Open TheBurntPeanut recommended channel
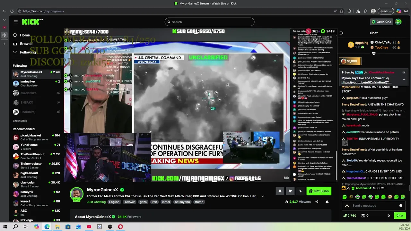Image resolution: width=411 pixels, height=231 pixels. point(36,156)
